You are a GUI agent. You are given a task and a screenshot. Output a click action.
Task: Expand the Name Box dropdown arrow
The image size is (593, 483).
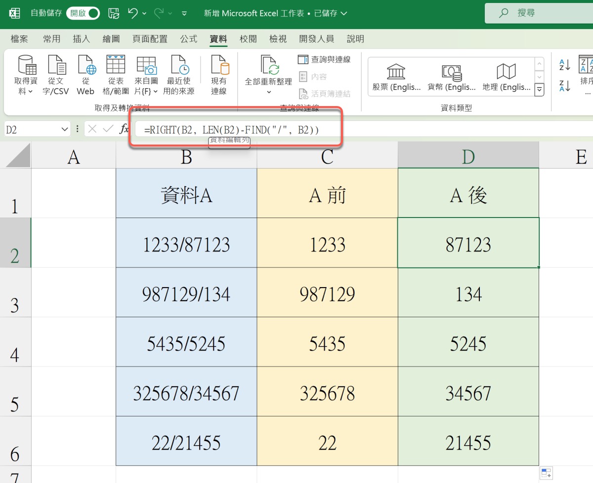[65, 129]
